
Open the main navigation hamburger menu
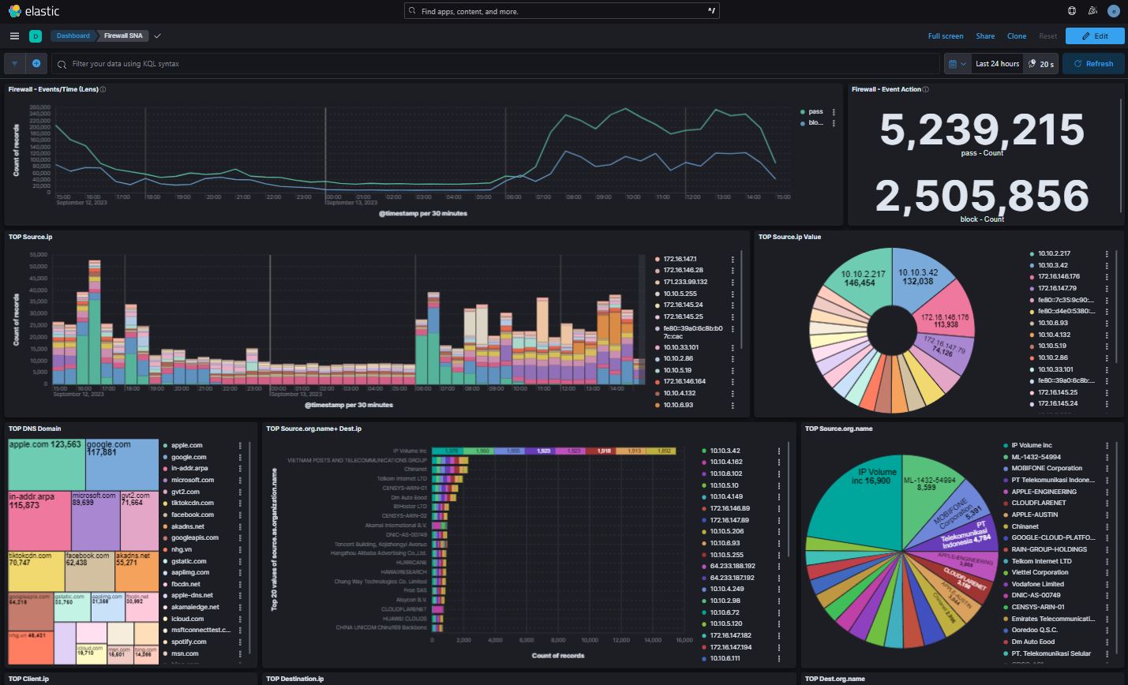tap(14, 36)
